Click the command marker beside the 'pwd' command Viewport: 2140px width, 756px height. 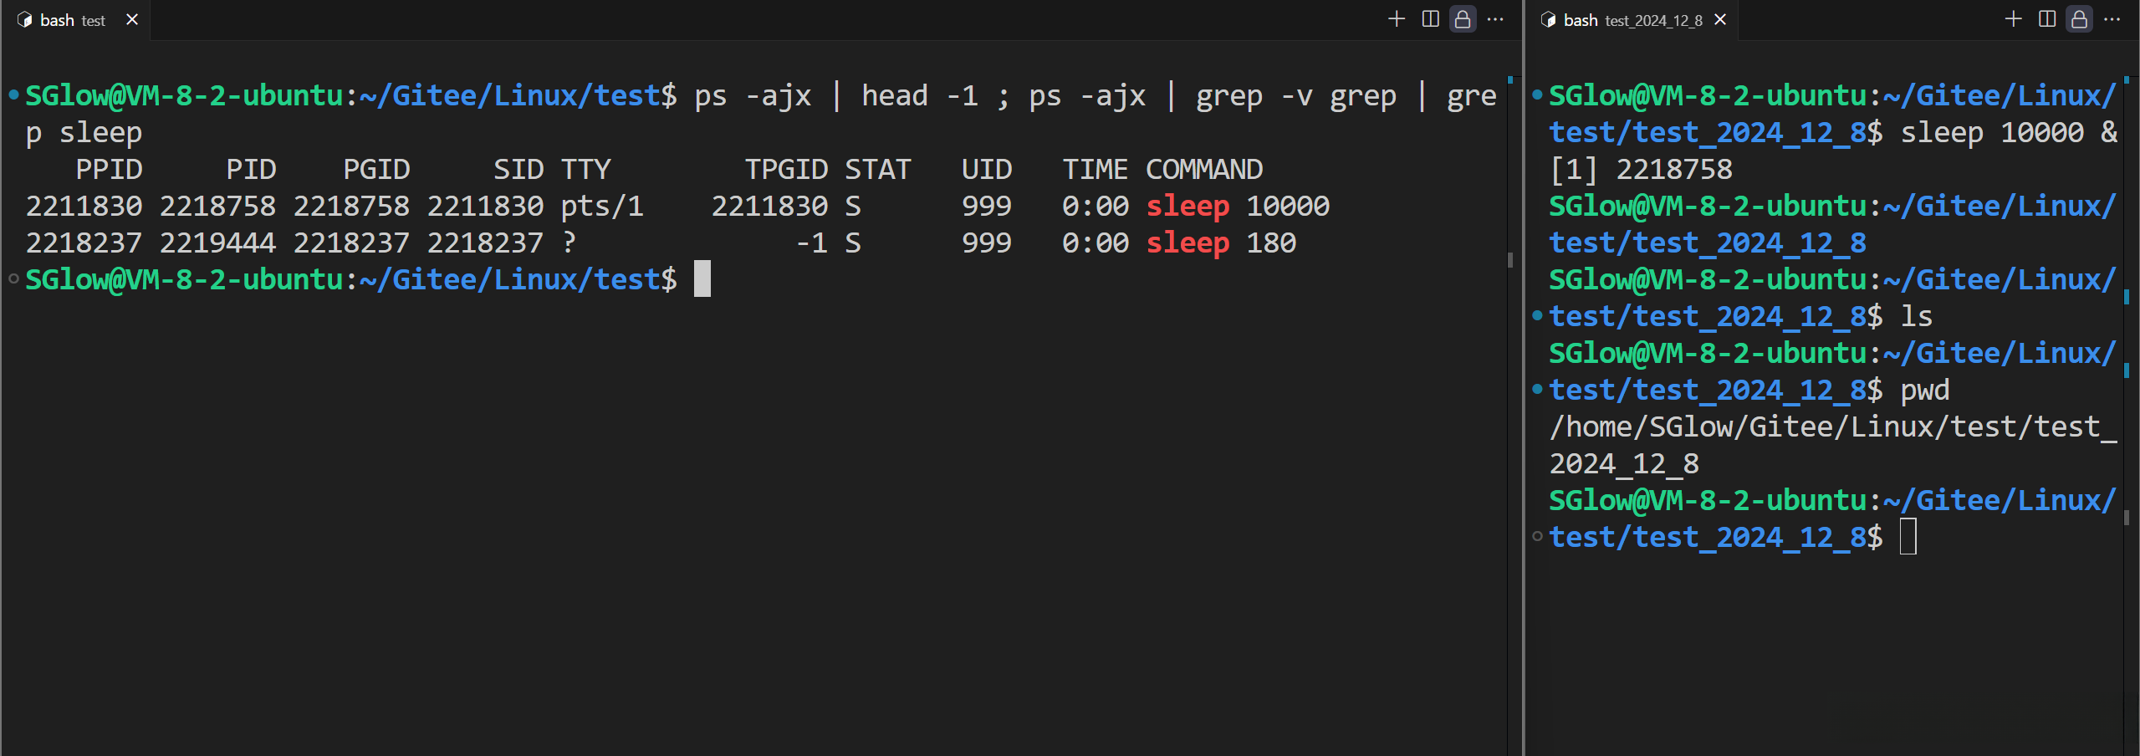[x=1537, y=390]
